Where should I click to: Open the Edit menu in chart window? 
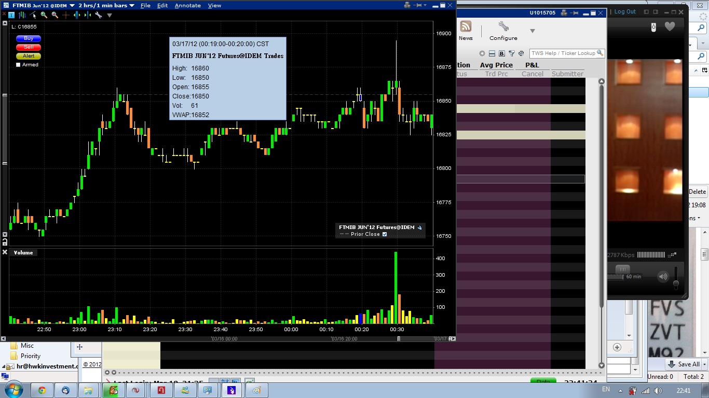tap(162, 5)
